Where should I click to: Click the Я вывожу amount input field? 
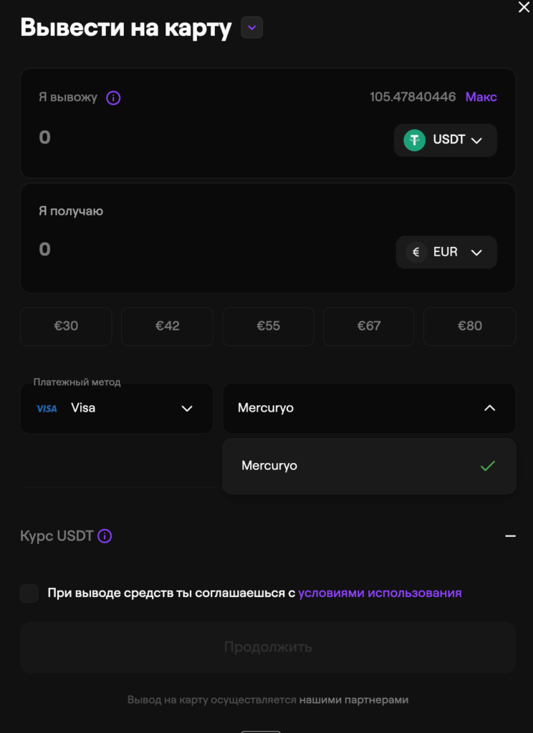pyautogui.click(x=201, y=138)
